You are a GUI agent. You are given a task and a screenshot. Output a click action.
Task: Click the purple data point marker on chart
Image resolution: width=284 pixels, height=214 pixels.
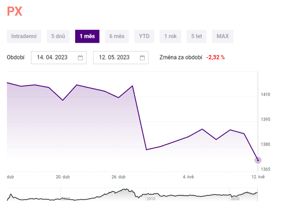tap(258, 160)
